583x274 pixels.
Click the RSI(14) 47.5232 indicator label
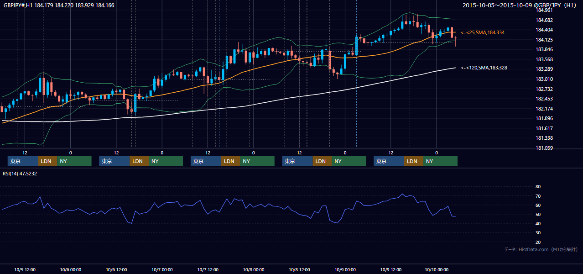[20, 174]
